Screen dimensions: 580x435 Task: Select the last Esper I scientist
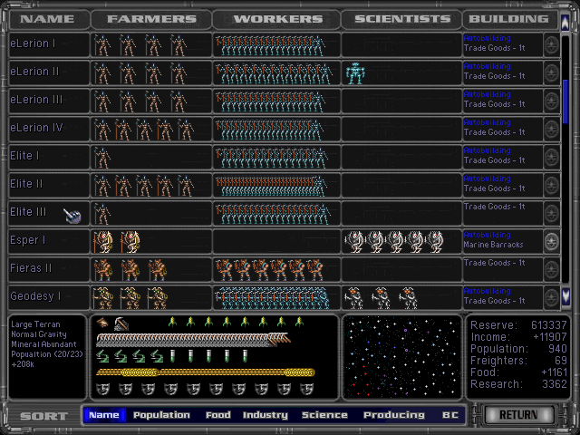[434, 242]
